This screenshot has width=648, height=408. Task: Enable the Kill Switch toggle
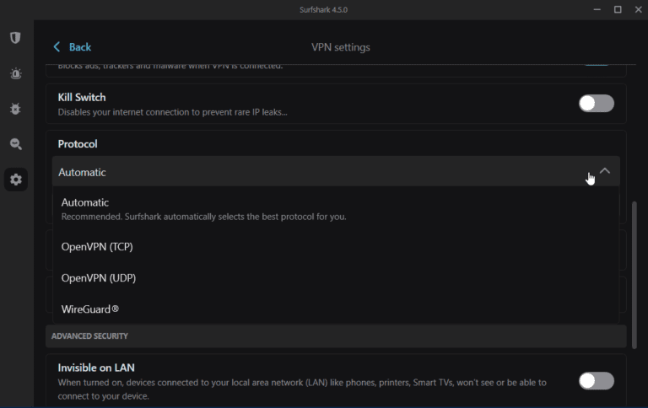pyautogui.click(x=596, y=104)
